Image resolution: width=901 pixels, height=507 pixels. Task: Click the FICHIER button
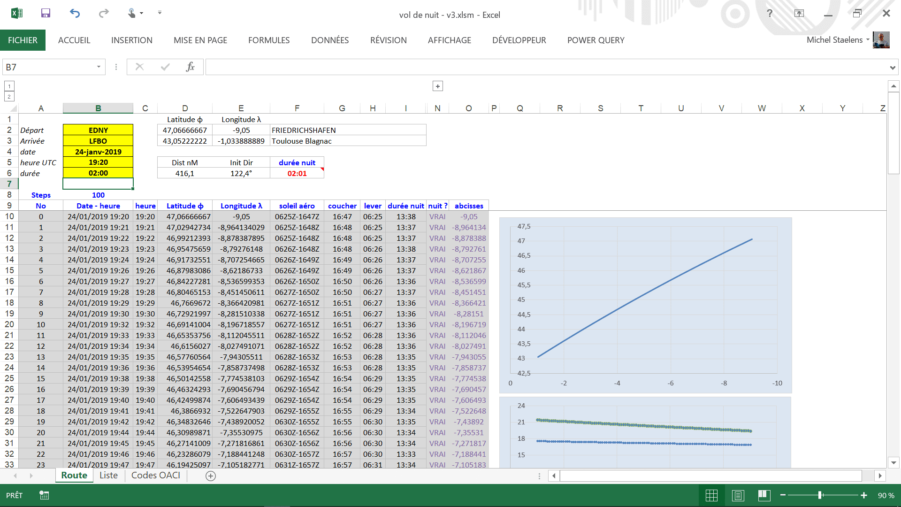pos(23,40)
